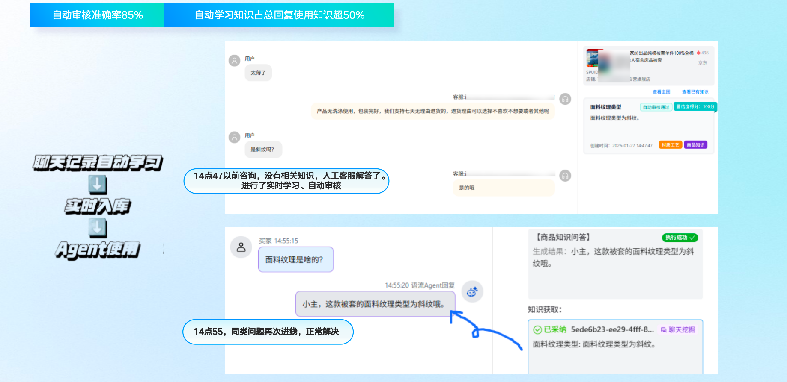Click the orange 材质工艺 tag
The image size is (787, 382).
coord(671,145)
